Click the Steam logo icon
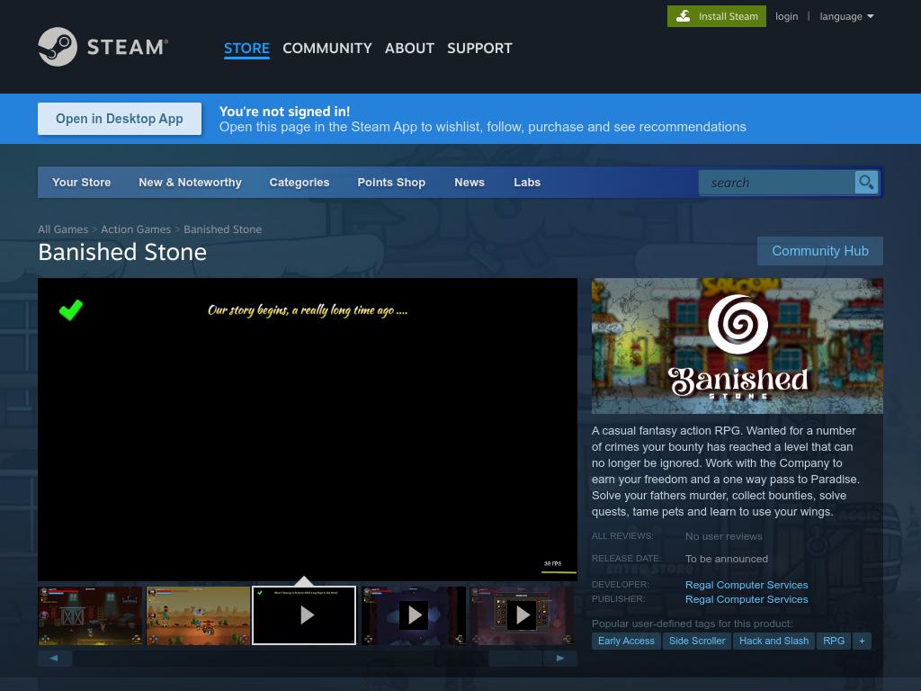Screen dimensions: 921x691 (x=58, y=47)
